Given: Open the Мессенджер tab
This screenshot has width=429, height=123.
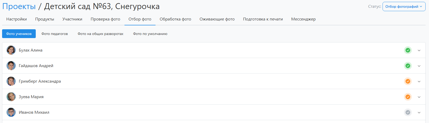Looking at the screenshot, I should [303, 19].
